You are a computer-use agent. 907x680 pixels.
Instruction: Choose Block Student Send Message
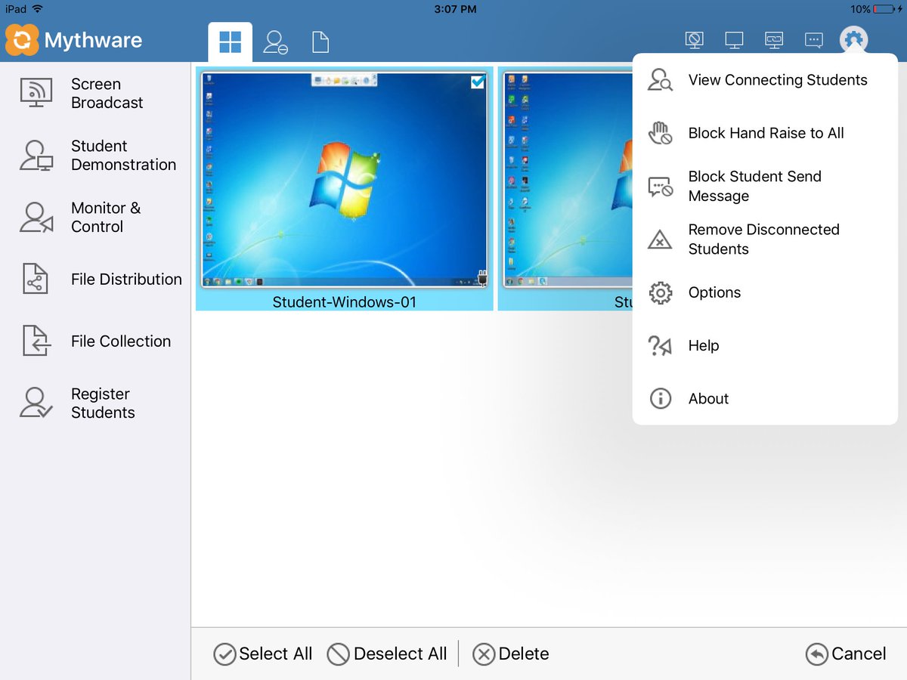(765, 186)
